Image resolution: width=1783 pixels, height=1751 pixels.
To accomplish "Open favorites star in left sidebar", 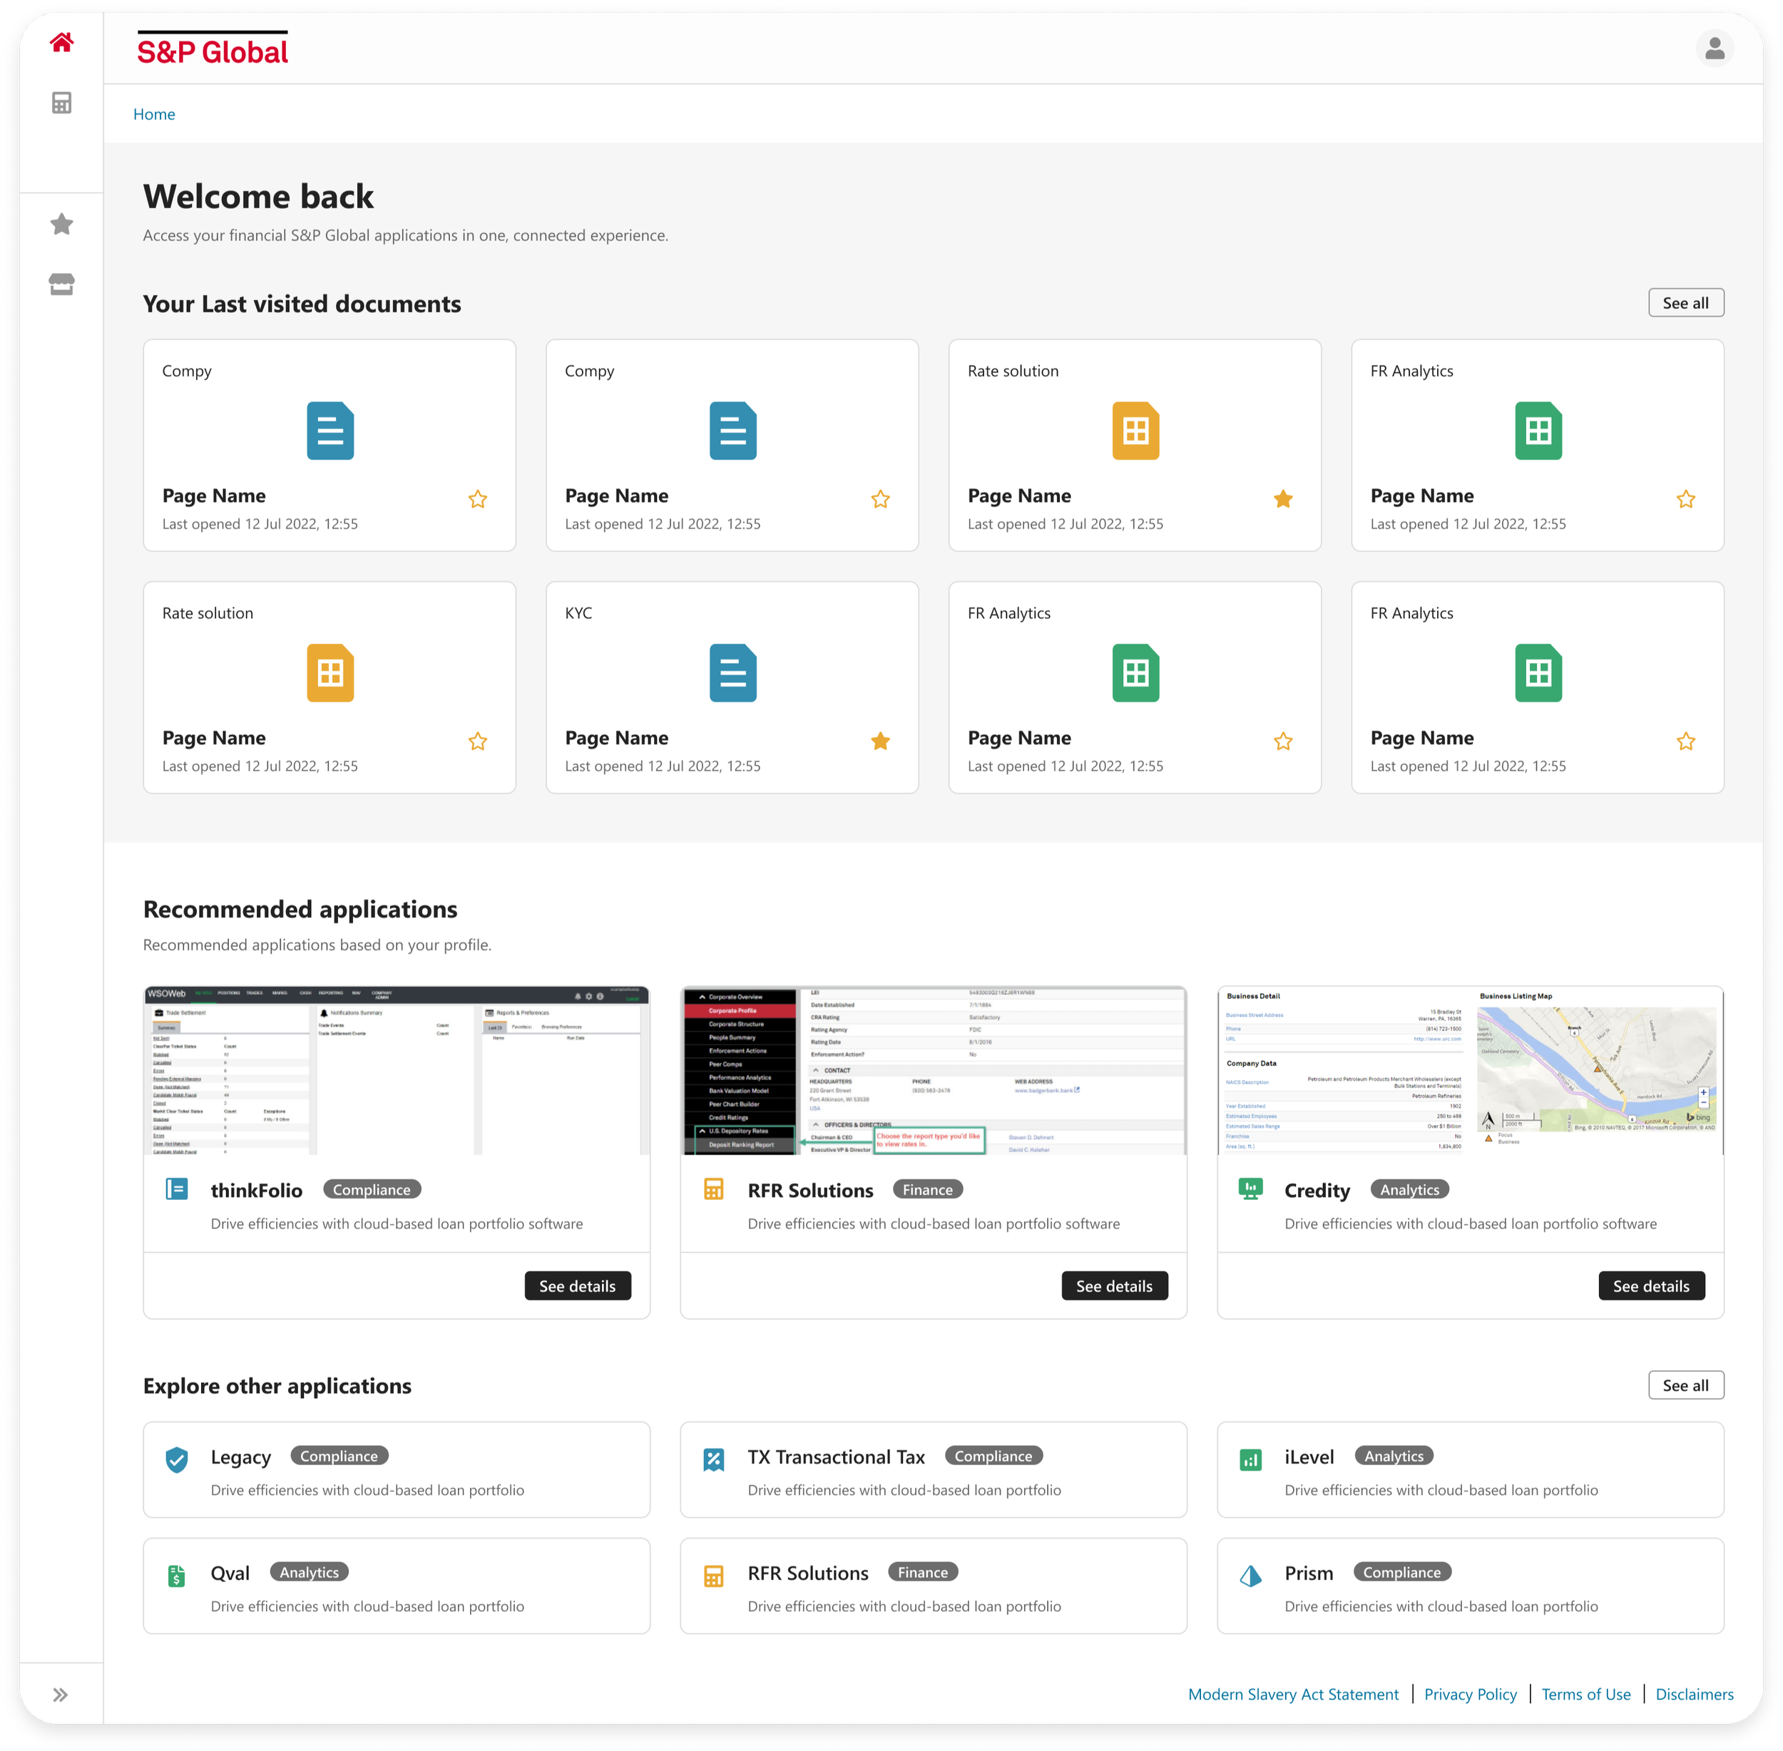I will [x=61, y=223].
